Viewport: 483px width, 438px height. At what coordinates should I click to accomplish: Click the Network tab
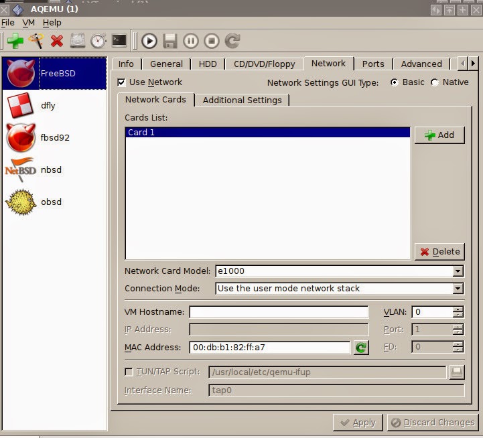point(328,64)
